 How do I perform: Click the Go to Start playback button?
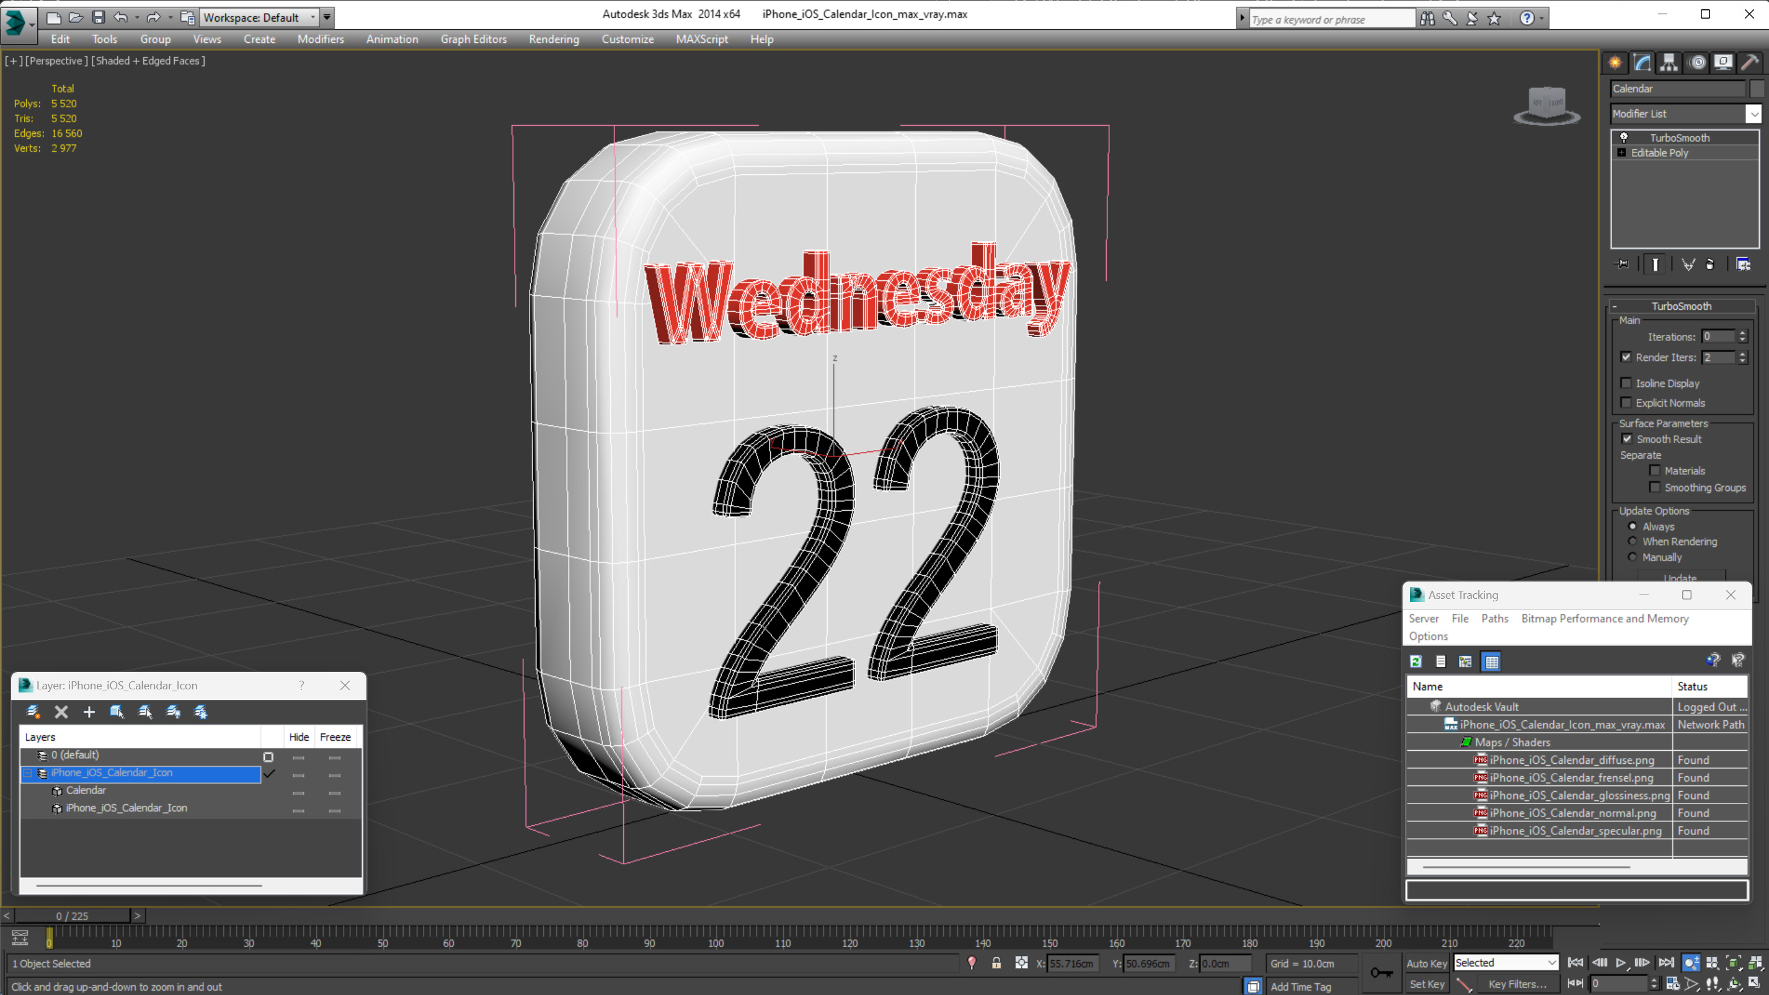(1576, 963)
